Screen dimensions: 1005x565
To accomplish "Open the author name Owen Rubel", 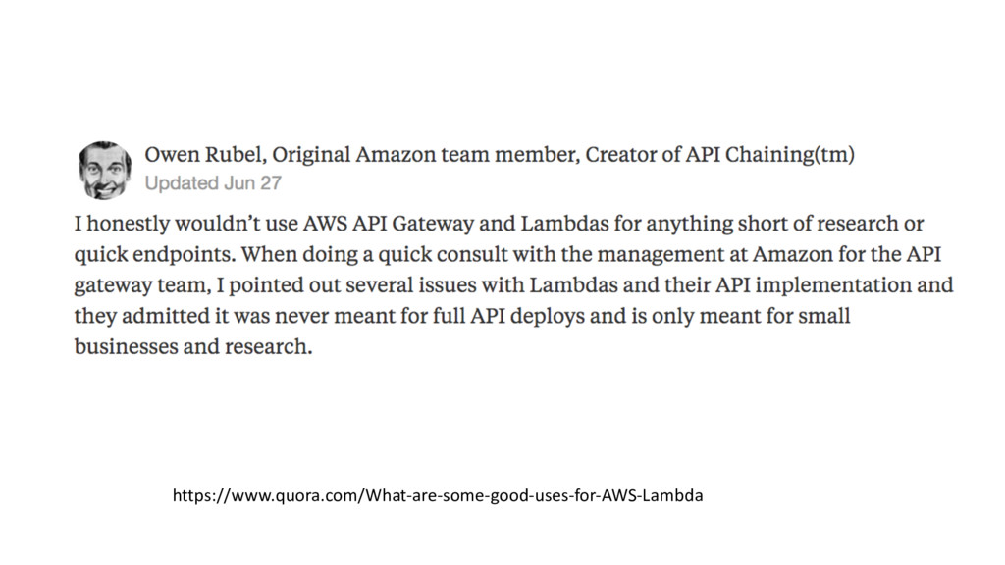I will [x=202, y=155].
